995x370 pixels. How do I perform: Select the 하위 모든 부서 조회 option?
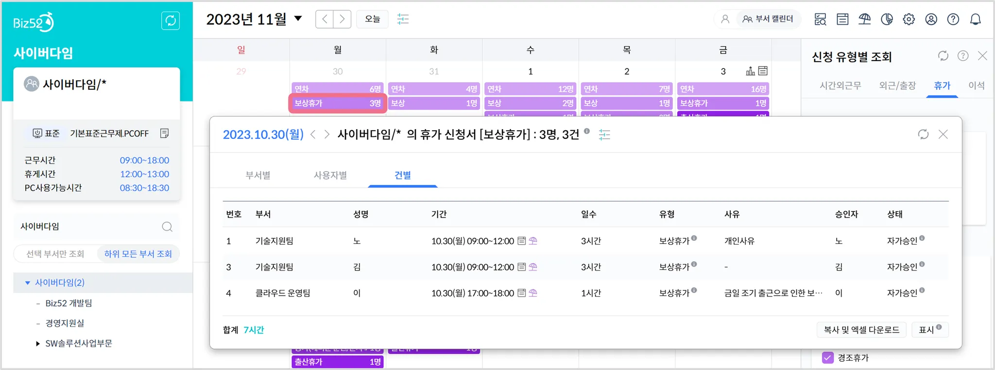pos(138,254)
